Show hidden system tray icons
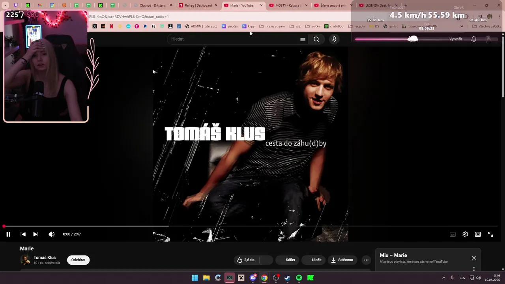This screenshot has width=505, height=284. [443, 278]
